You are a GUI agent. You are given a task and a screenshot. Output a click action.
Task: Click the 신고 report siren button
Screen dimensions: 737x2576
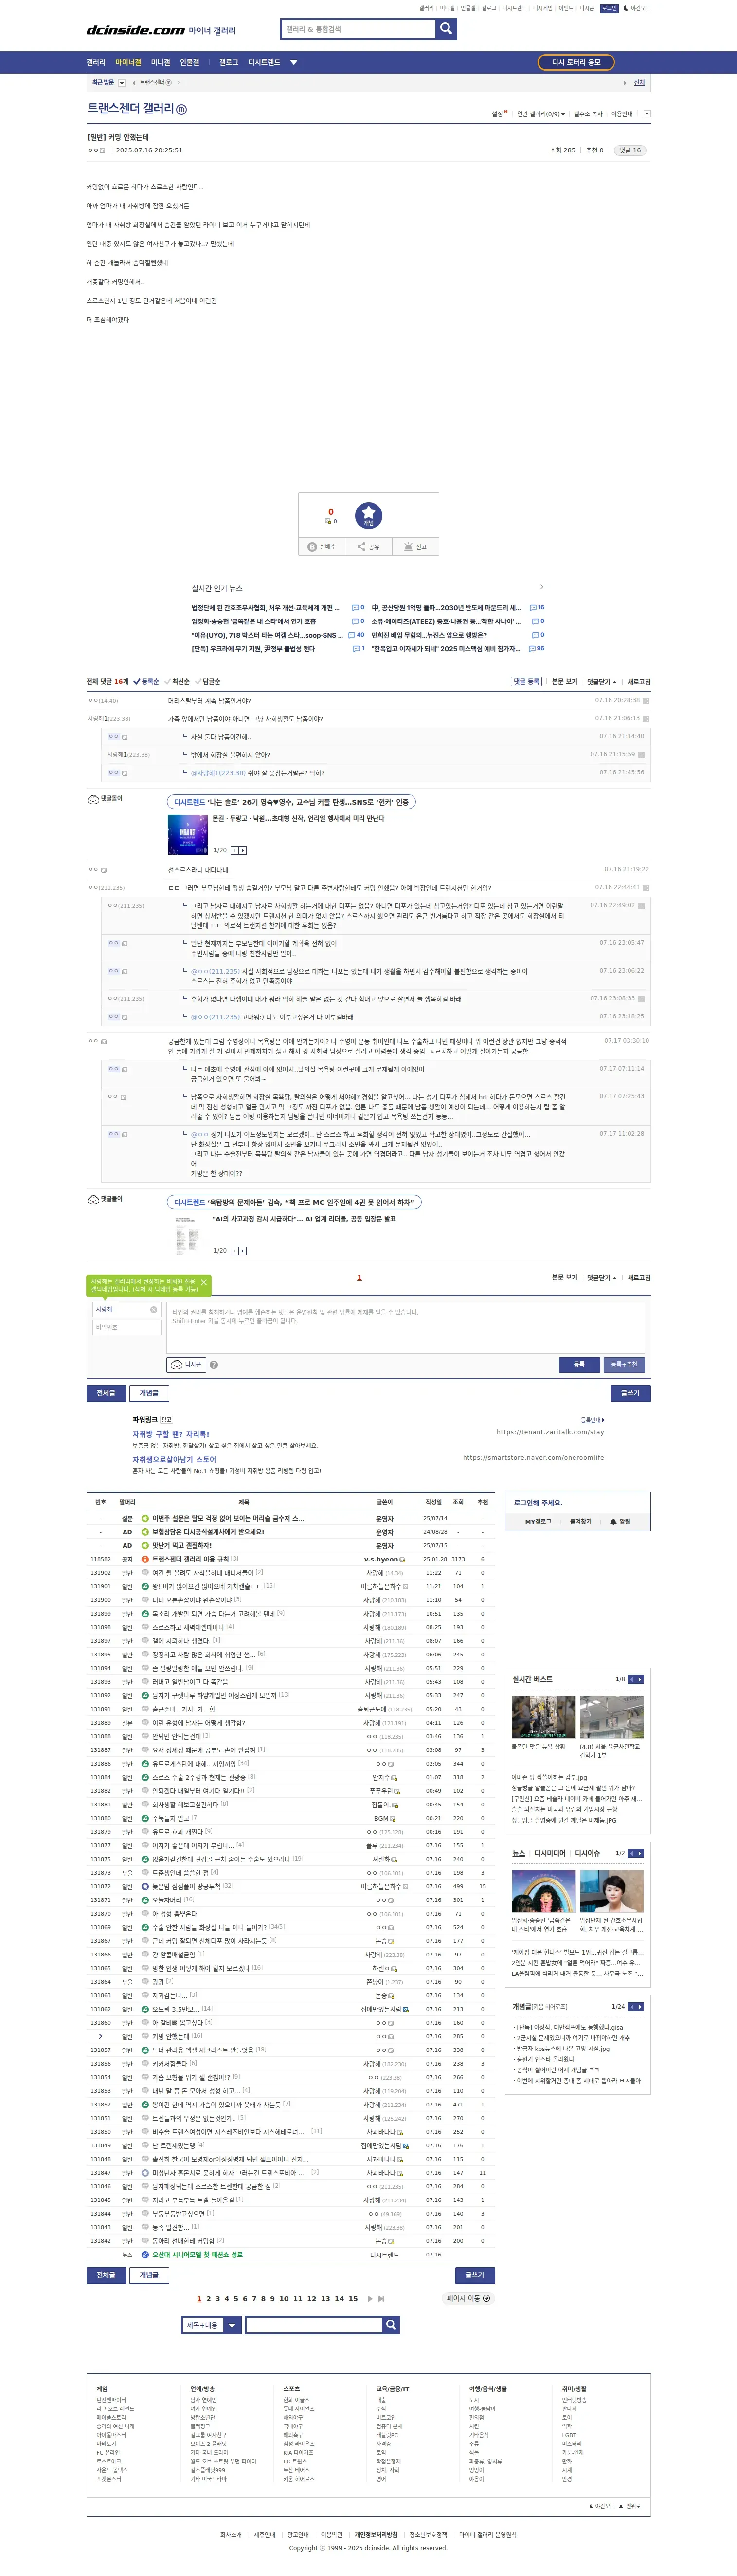[415, 547]
